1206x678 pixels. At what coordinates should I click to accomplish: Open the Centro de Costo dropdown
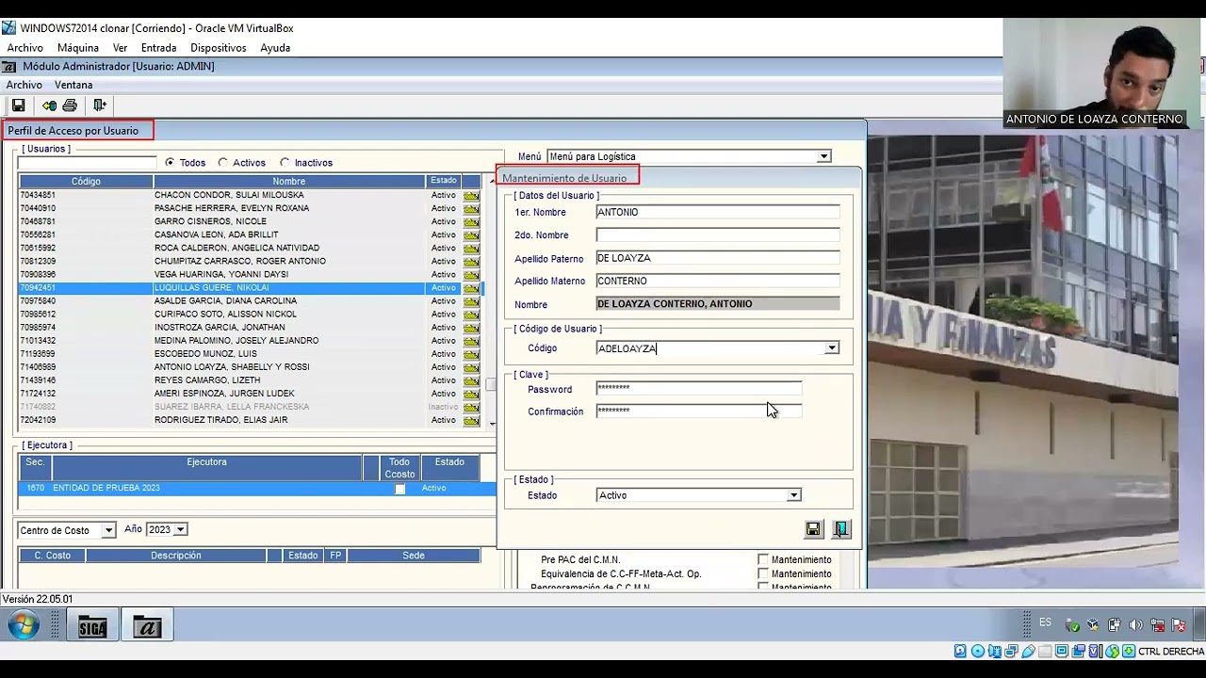point(108,531)
